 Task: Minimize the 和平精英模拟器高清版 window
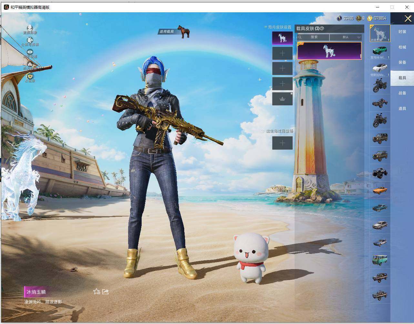378,7
